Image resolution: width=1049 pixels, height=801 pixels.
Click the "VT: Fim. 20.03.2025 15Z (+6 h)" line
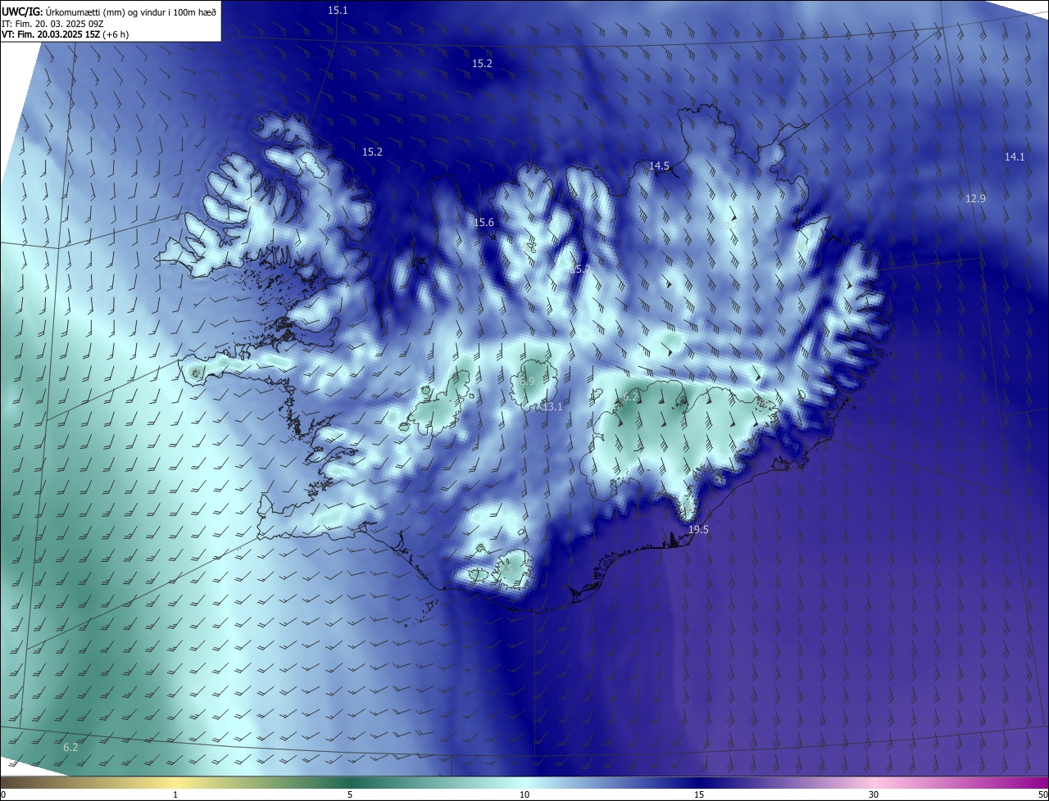pyautogui.click(x=65, y=34)
